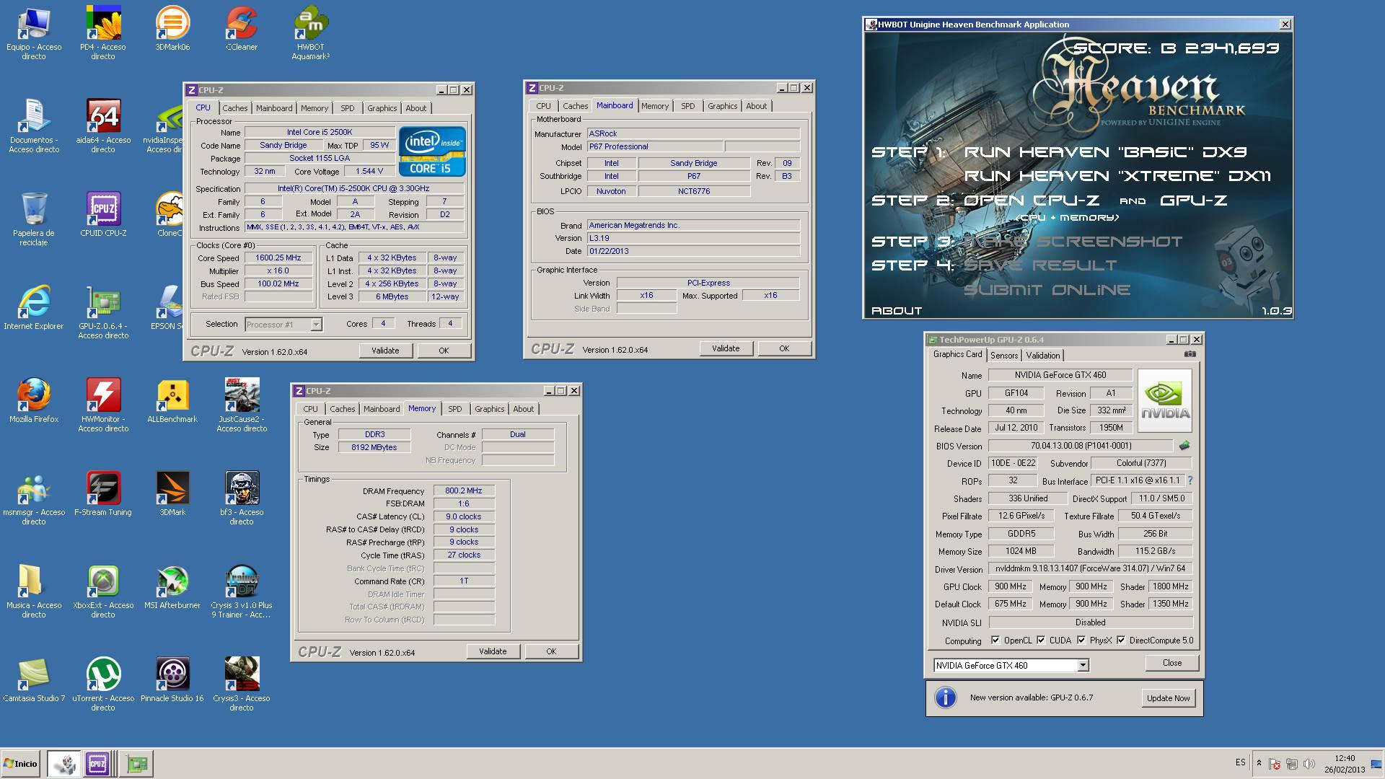1385x779 pixels.
Task: Launch Mozilla Firefox desktop icon
Action: coord(34,400)
